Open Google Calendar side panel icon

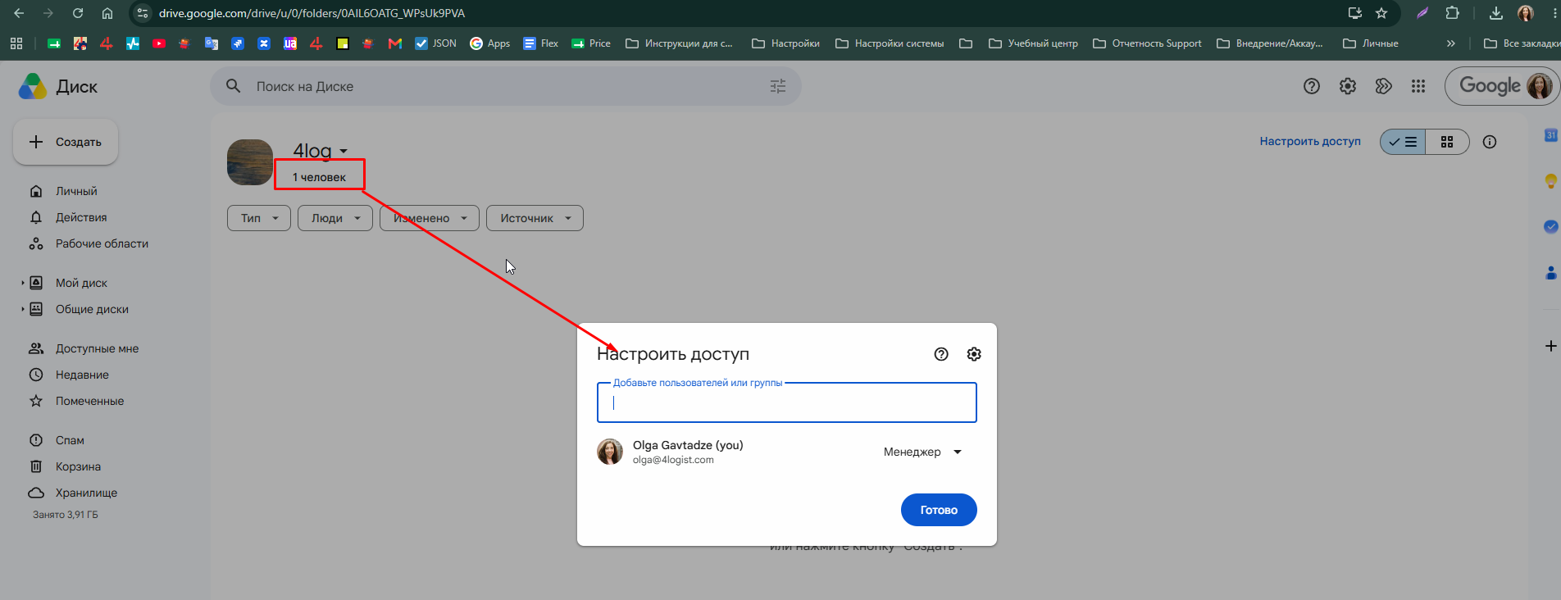click(x=1550, y=135)
